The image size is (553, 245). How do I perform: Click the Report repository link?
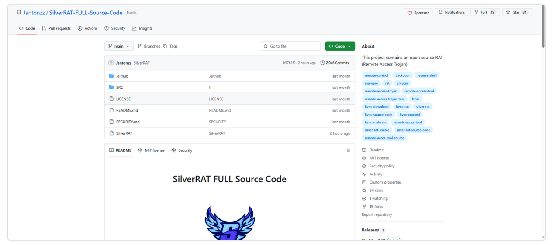(377, 214)
